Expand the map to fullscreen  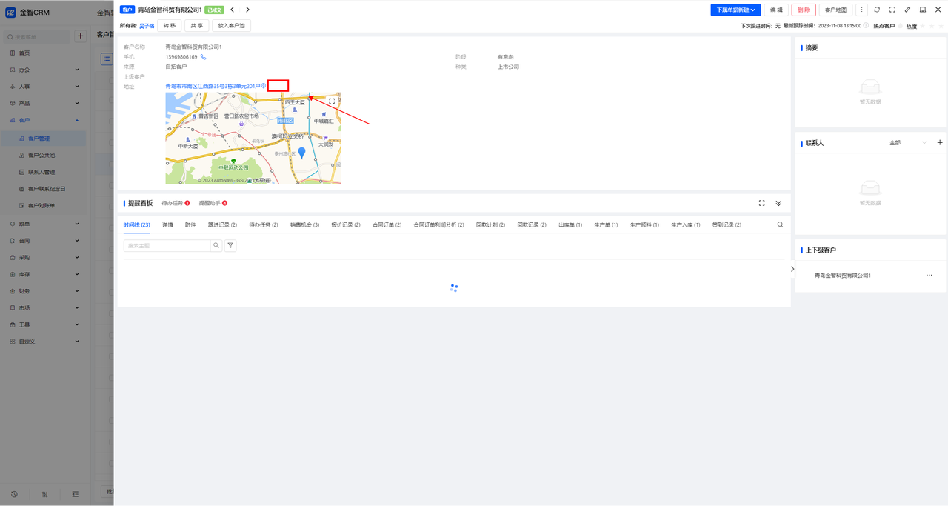click(x=332, y=101)
